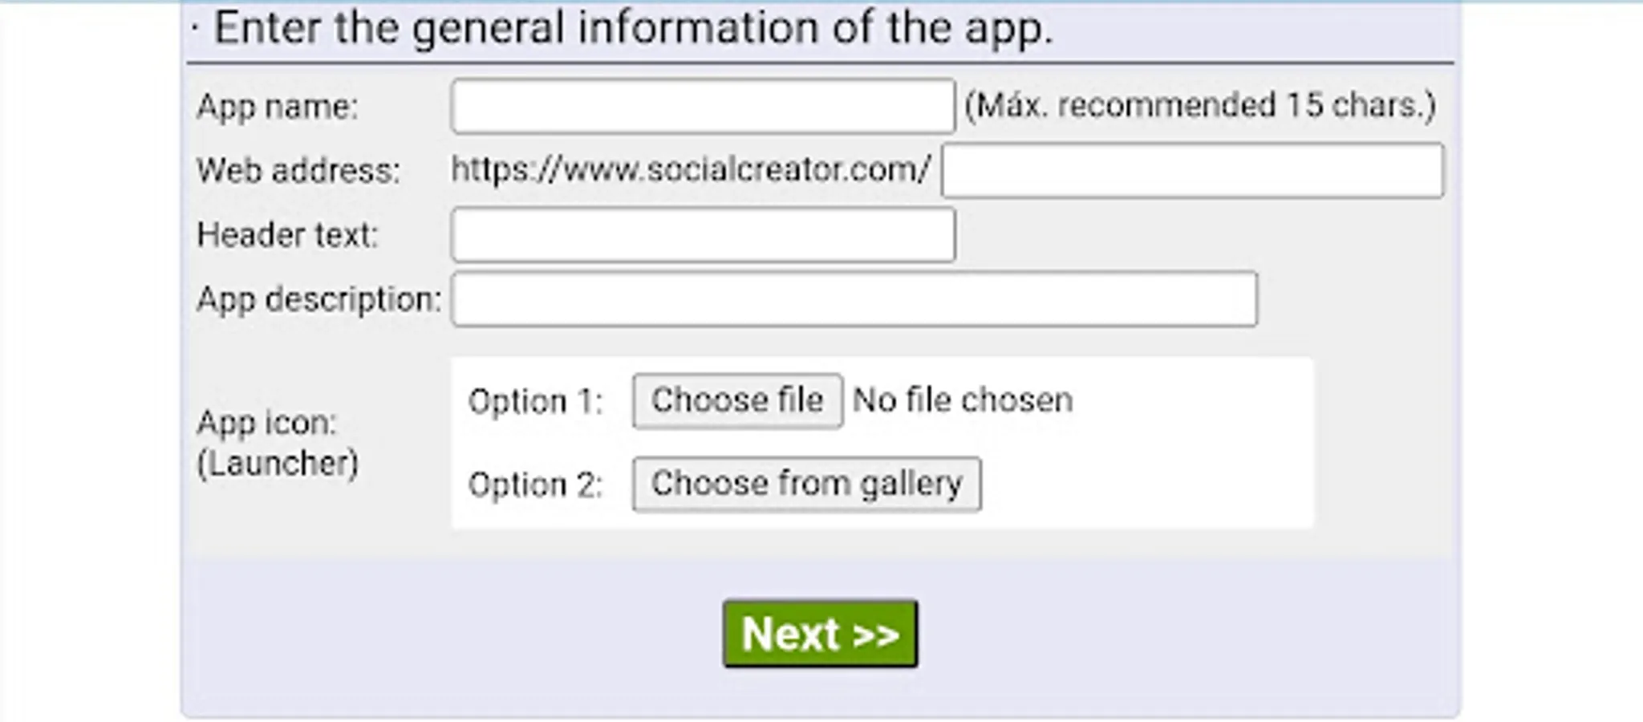Viewport: 1643px width, 722px height.
Task: Click the "Option 1:" label
Action: 535,401
